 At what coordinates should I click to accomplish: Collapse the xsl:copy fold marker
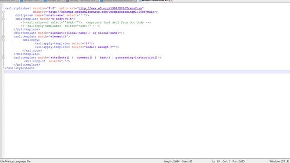coord(3,40)
